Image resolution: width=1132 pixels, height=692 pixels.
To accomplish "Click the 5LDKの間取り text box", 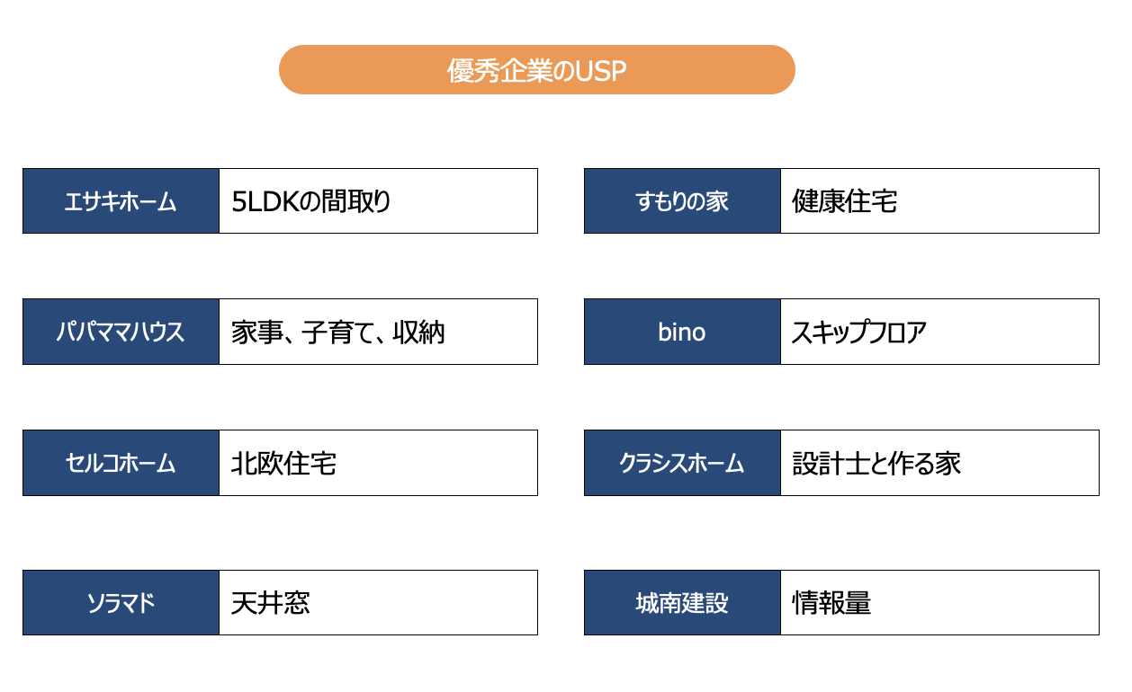I will 378,201.
